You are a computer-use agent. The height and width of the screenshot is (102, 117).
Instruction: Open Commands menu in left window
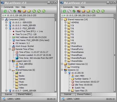point(8,7)
